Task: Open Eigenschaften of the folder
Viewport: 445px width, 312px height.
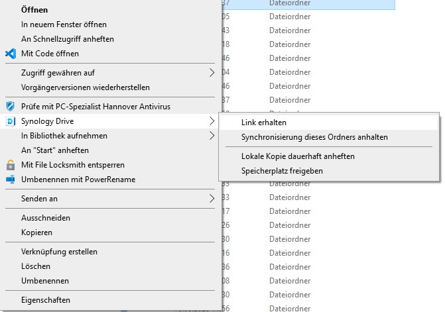Action: pyautogui.click(x=45, y=300)
